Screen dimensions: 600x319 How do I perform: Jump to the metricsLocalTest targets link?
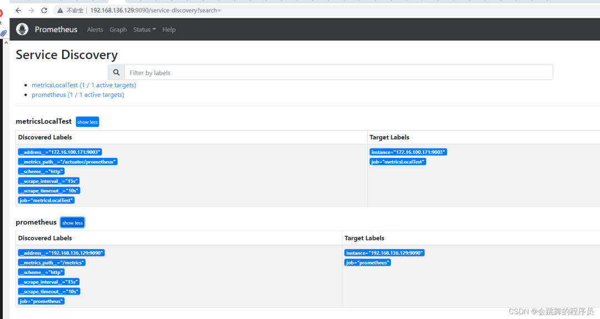84,85
